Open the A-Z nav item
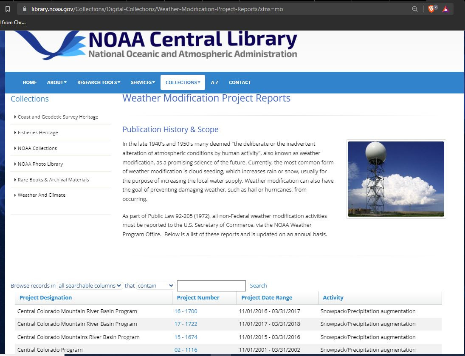Viewport: 465px width, 356px height. tap(214, 82)
